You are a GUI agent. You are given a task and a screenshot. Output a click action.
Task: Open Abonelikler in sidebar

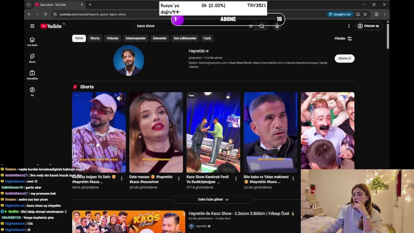pos(32,75)
